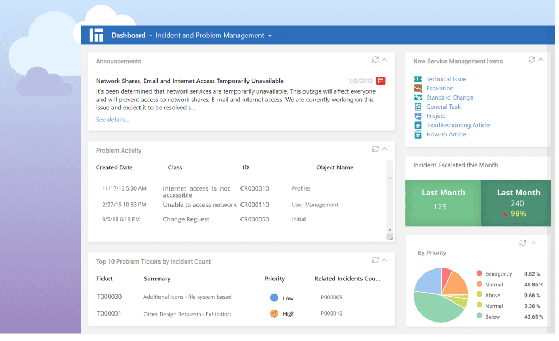Click the red flag icon on announcement
559x341 pixels.
coord(381,81)
